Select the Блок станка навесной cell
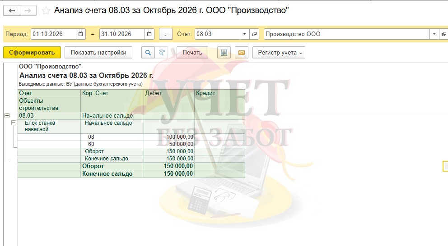Screen dimensions: 448x246 click(x=49, y=126)
